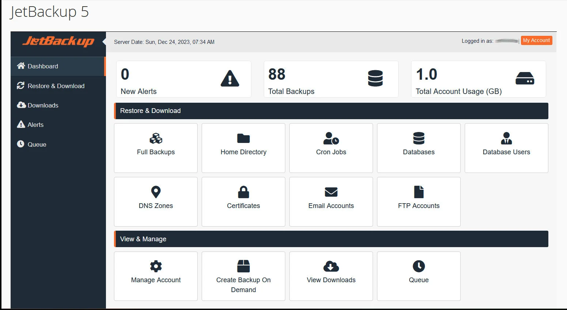
Task: Click the Total Backups summary card
Action: point(331,79)
